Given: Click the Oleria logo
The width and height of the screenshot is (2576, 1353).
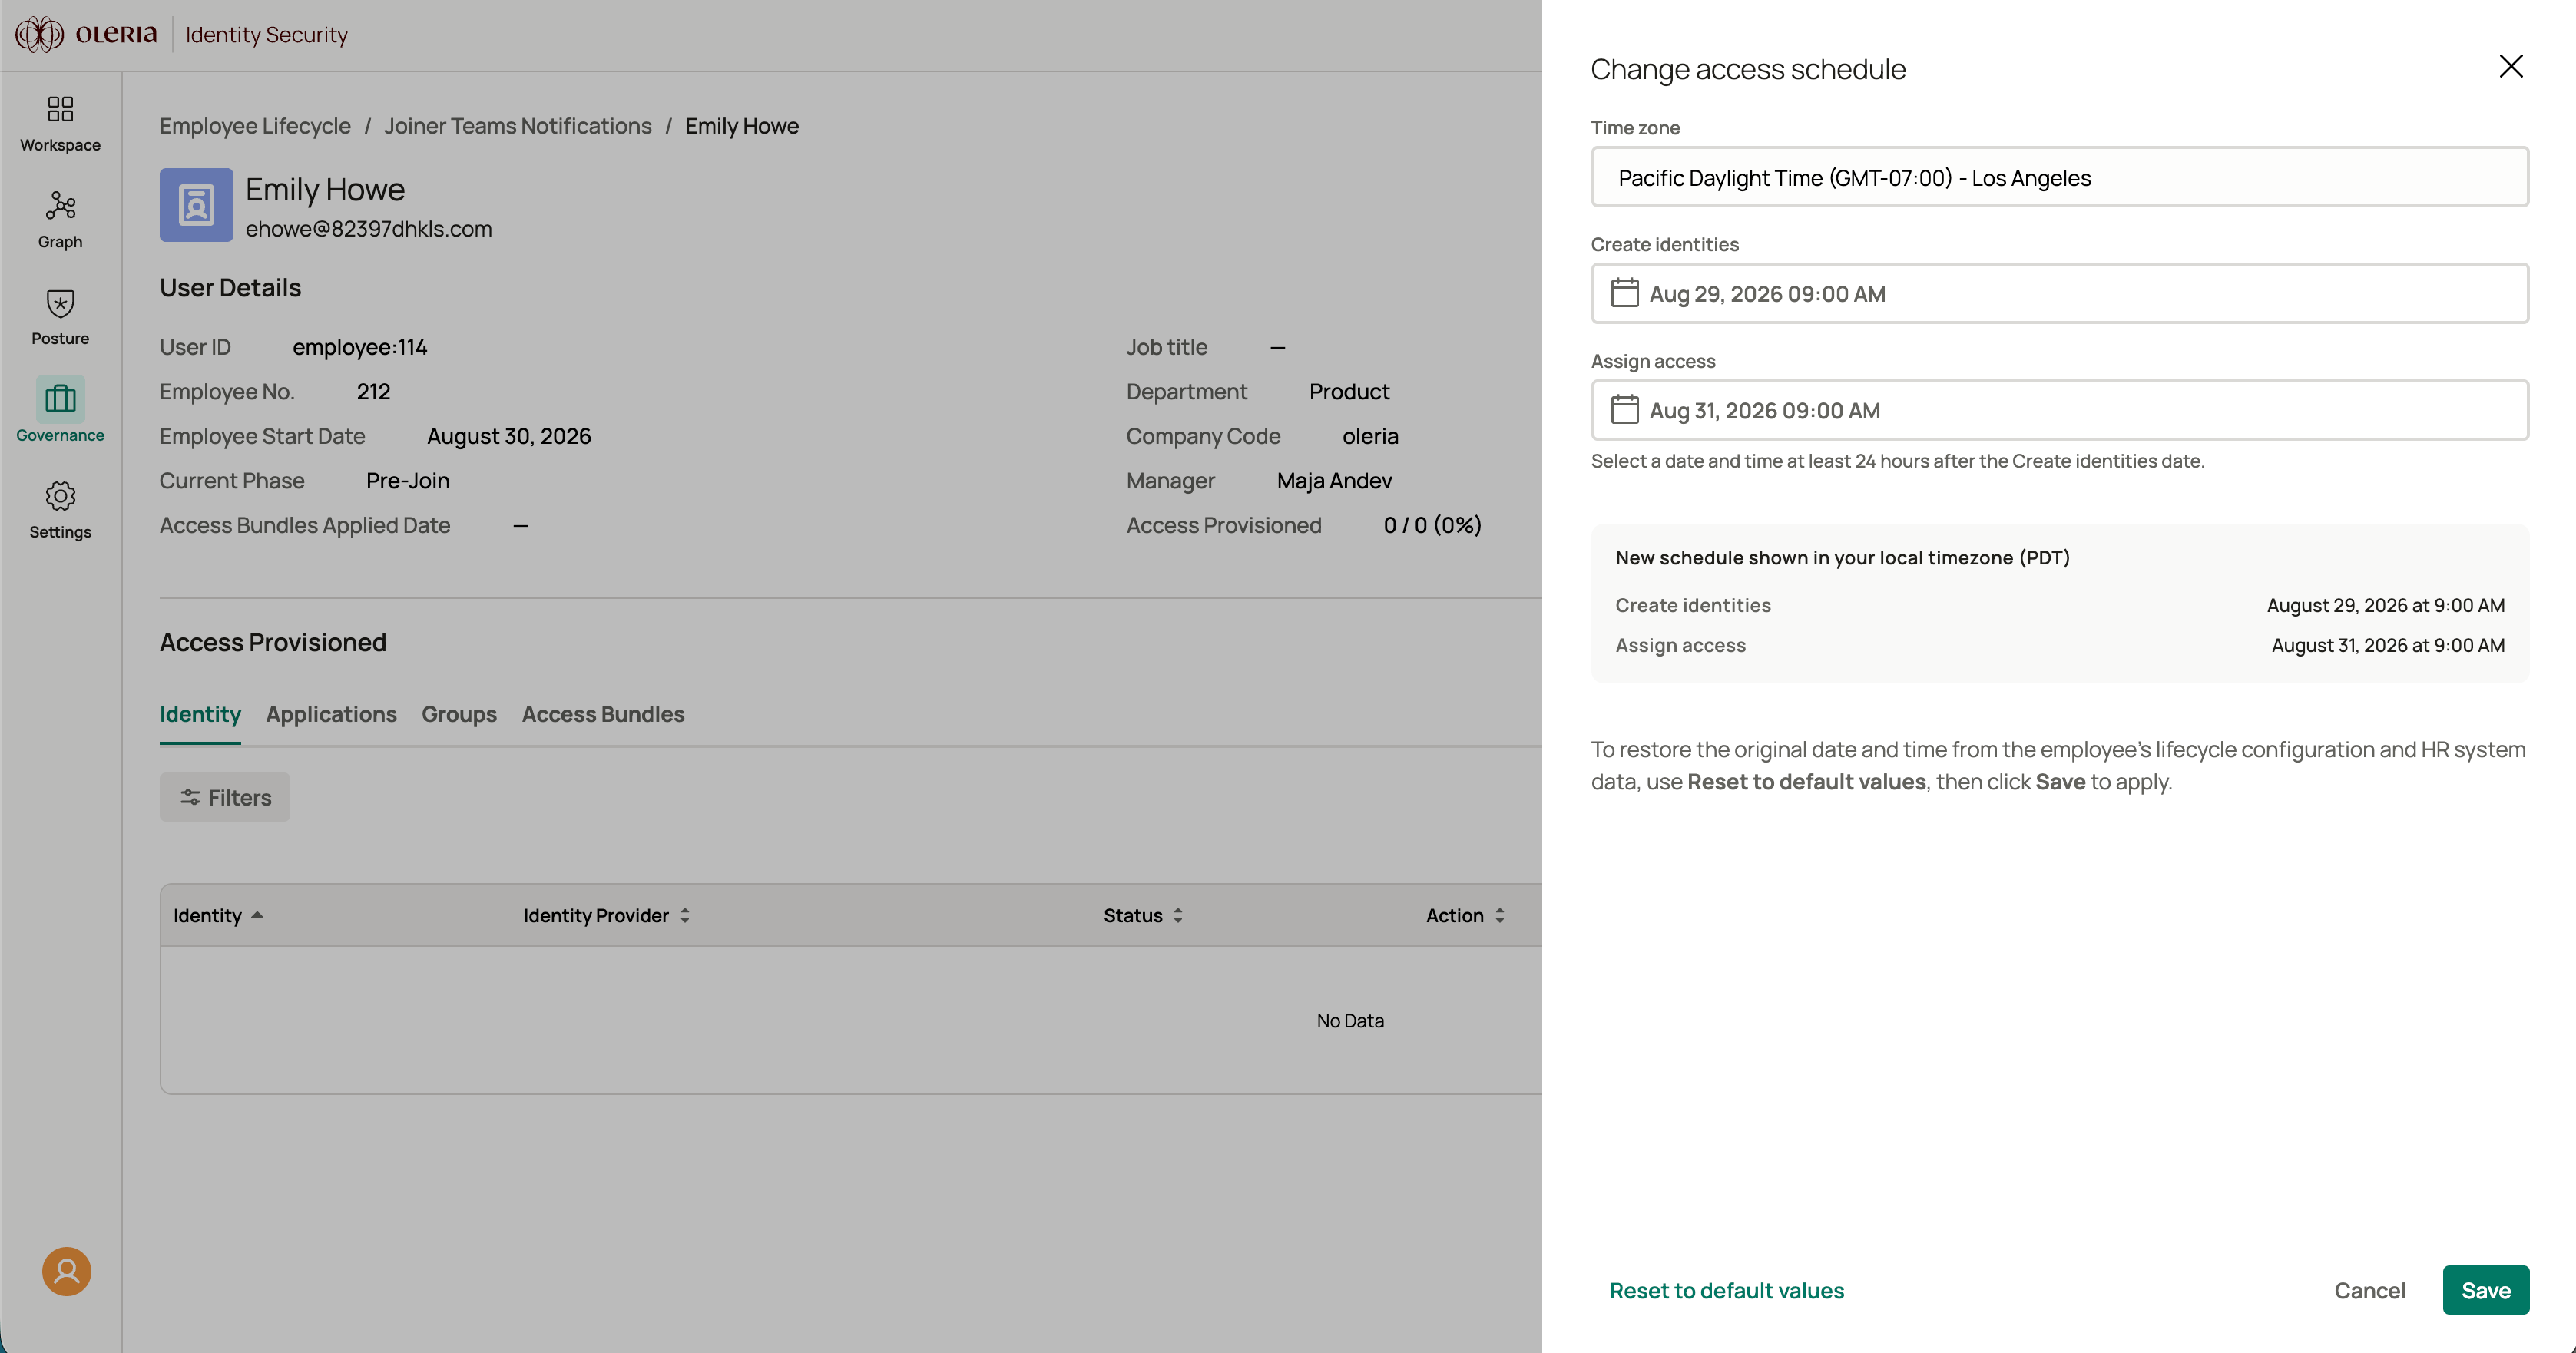Looking at the screenshot, I should 86,34.
